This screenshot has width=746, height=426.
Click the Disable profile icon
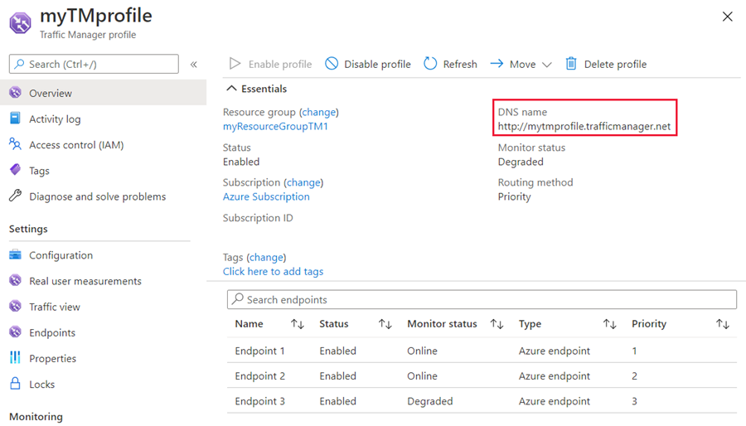coord(332,64)
